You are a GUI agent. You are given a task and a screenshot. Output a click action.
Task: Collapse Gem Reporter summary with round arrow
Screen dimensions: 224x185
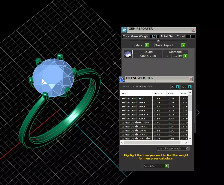click(159, 41)
